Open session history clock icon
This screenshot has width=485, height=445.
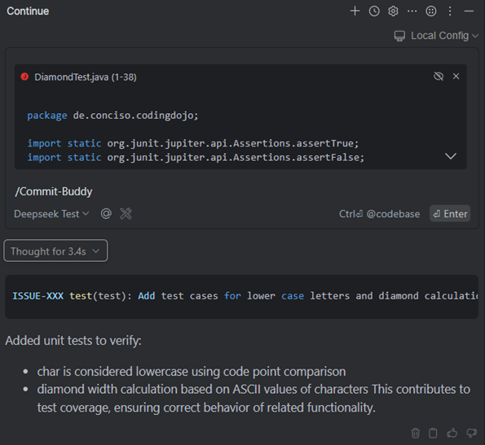coord(374,11)
